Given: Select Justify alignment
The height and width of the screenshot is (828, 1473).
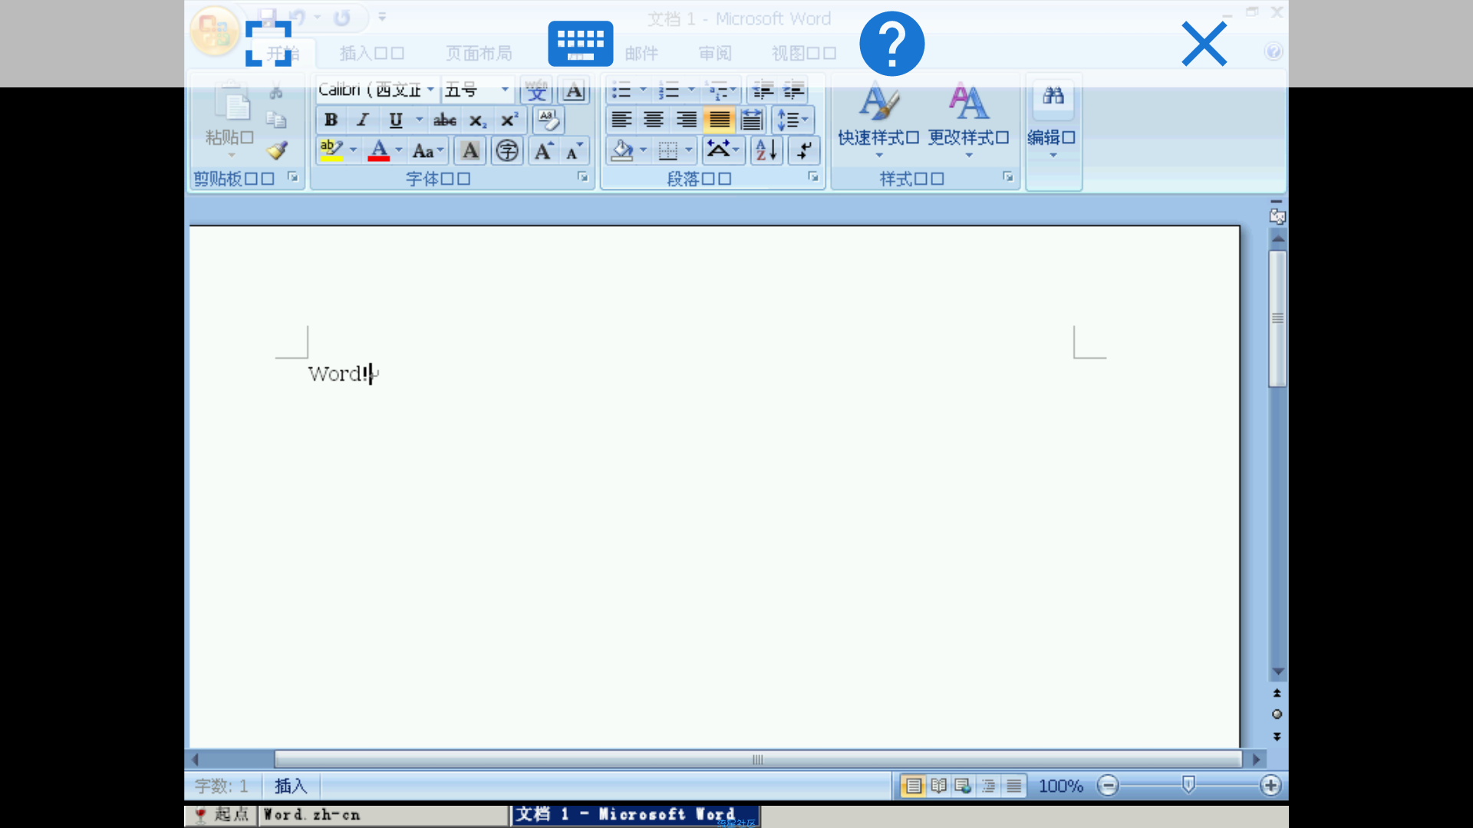Looking at the screenshot, I should 719,120.
